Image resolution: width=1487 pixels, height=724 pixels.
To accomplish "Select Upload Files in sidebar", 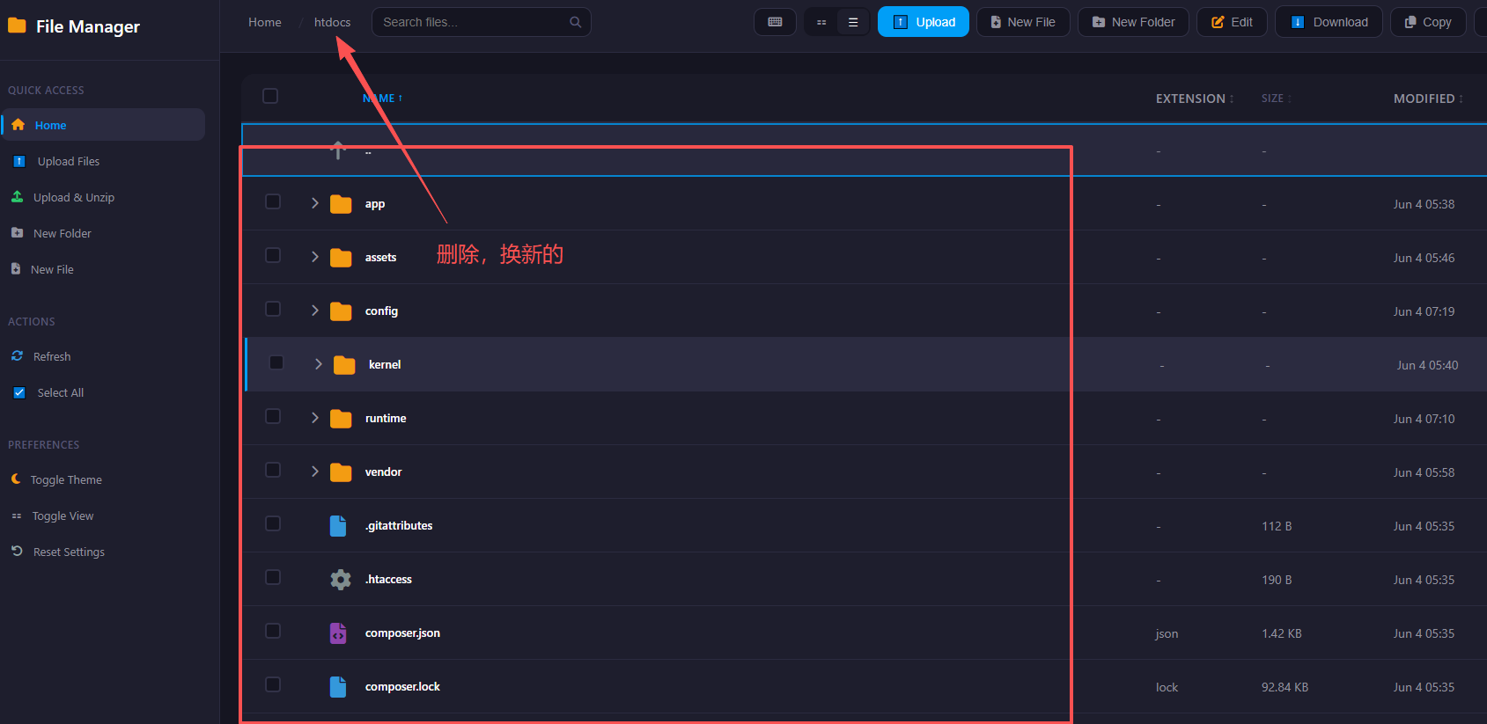I will [x=103, y=161].
